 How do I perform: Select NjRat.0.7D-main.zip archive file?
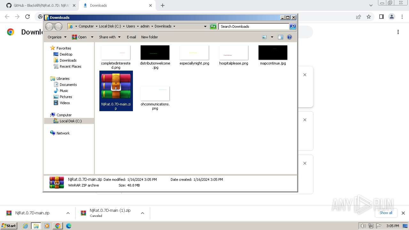(x=116, y=91)
